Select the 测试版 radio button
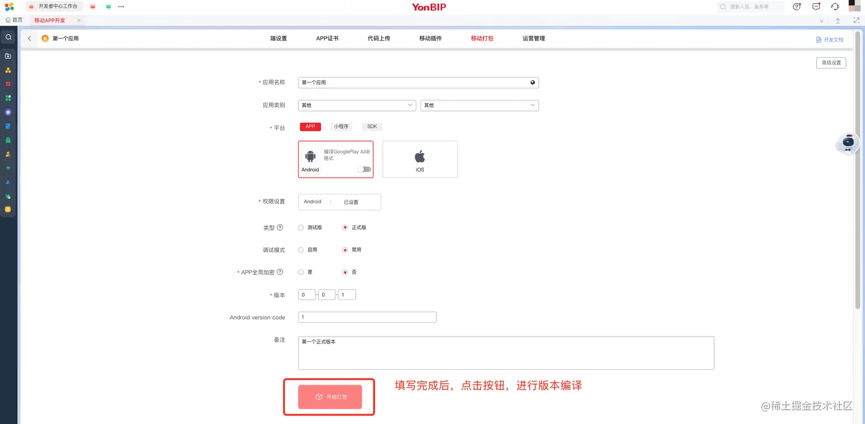The height and width of the screenshot is (424, 865). click(301, 227)
